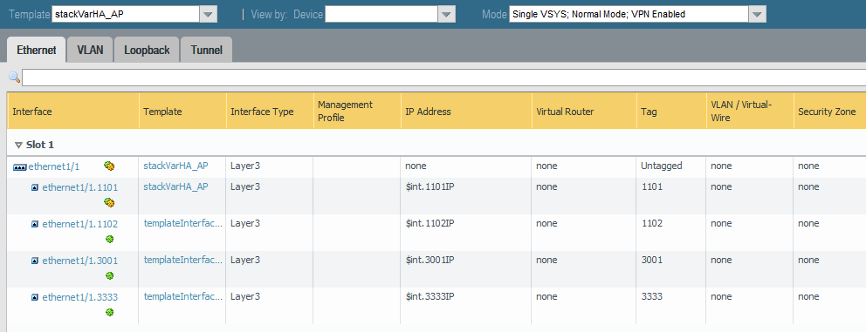Open the Template dropdown arrow
This screenshot has height=332, width=866.
click(x=209, y=14)
